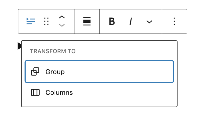198x115 pixels.
Task: Click the overlapping squares Group icon
Action: 35,72
